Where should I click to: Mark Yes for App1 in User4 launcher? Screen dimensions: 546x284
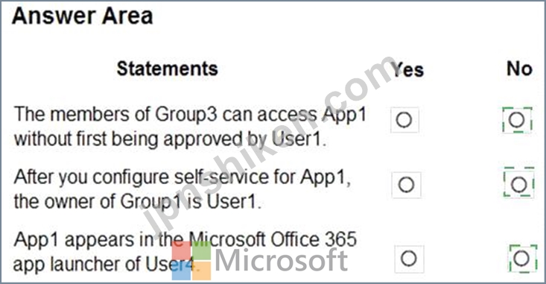click(409, 259)
